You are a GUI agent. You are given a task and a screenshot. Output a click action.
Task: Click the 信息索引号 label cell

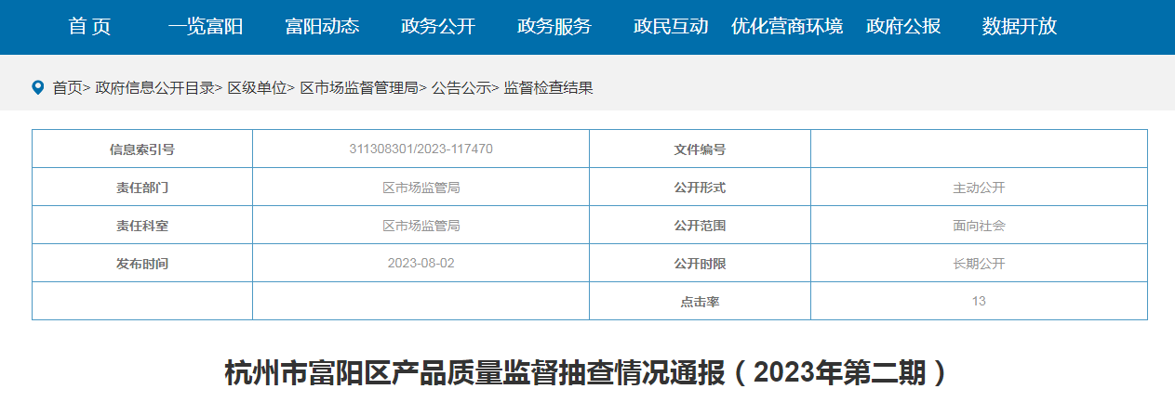click(x=142, y=149)
